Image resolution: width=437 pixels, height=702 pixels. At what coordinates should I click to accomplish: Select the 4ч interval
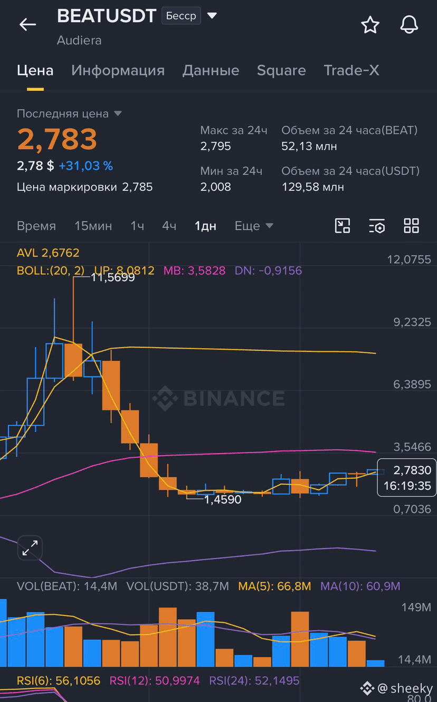tap(169, 226)
